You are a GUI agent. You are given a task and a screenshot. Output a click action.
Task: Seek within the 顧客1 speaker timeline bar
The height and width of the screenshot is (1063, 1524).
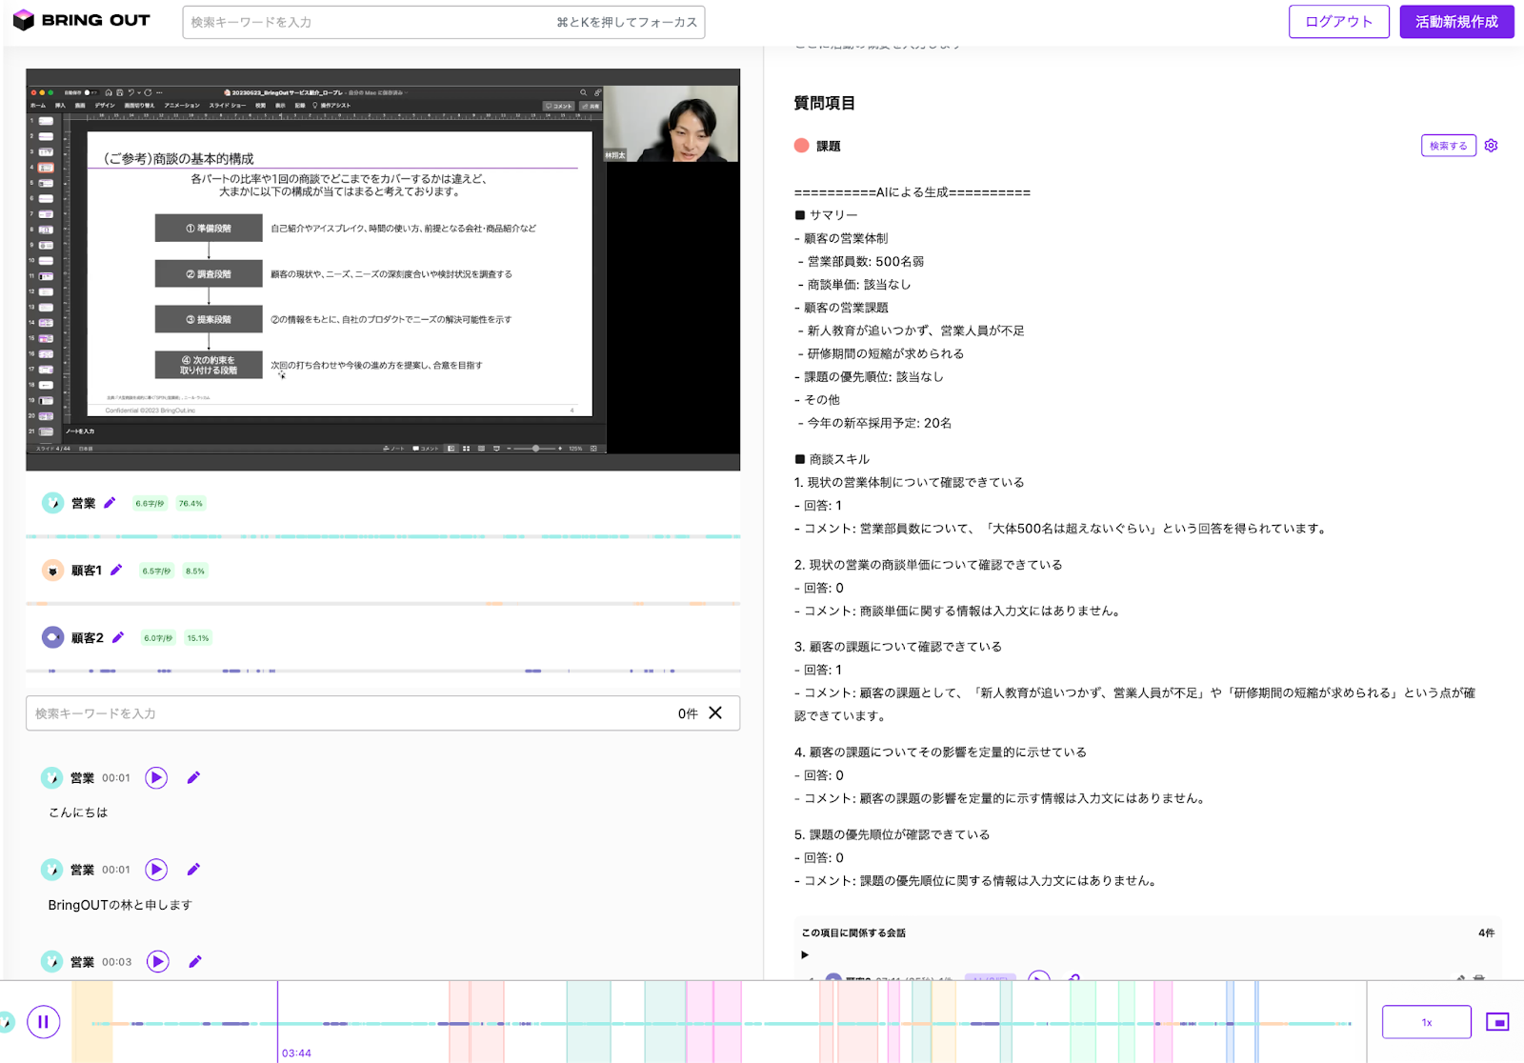coord(383,604)
